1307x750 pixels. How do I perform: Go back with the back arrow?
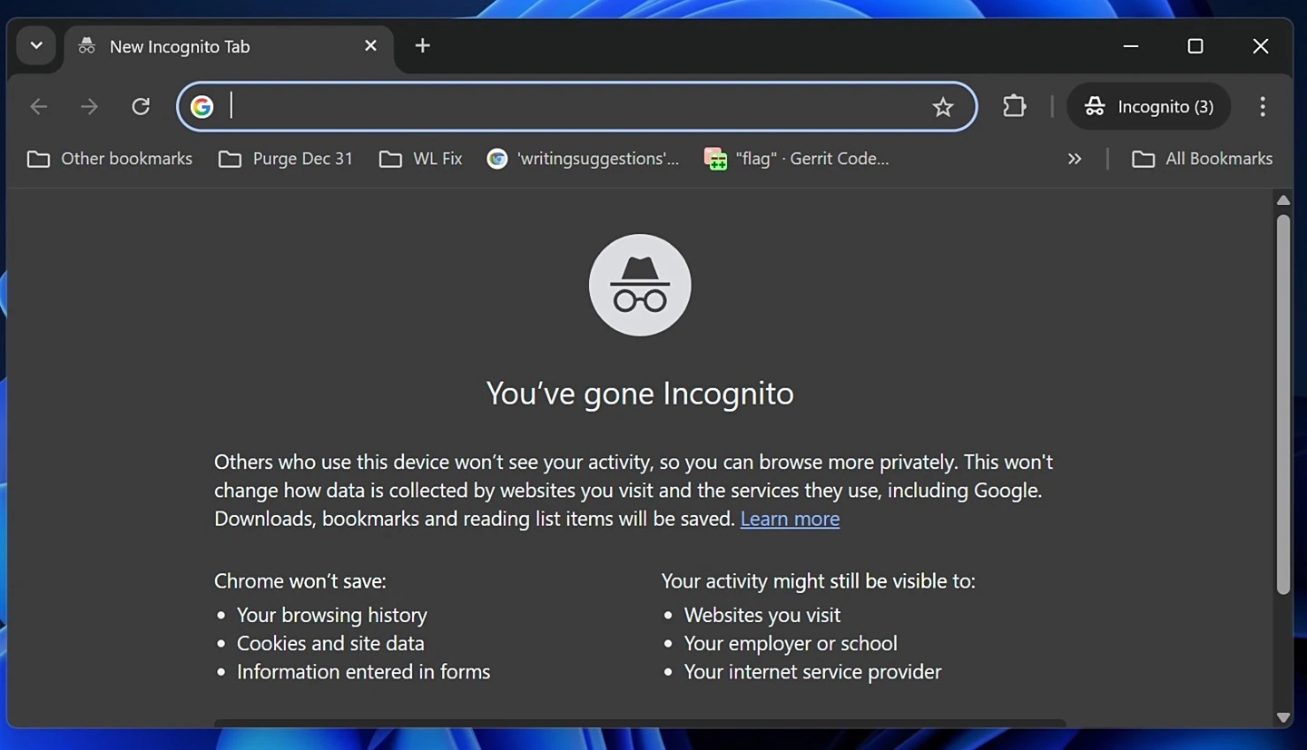coord(38,107)
